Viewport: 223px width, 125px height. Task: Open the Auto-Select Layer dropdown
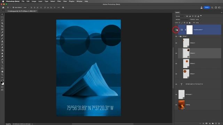coord(26,8)
